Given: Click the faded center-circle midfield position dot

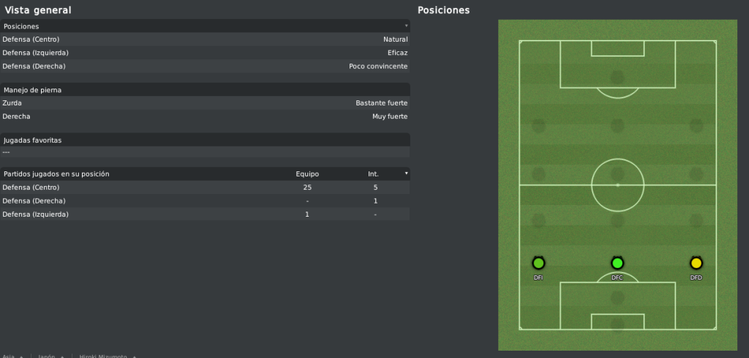Looking at the screenshot, I should click(x=617, y=174).
